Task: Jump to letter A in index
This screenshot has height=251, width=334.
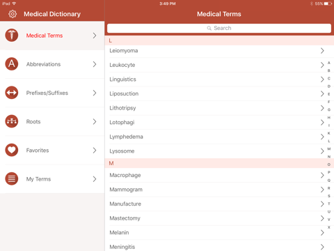Action: coord(328,63)
